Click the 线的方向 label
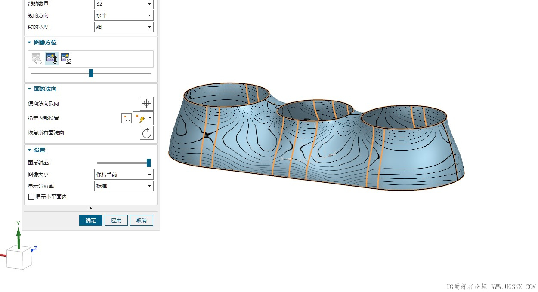538x292 pixels. tap(38, 15)
